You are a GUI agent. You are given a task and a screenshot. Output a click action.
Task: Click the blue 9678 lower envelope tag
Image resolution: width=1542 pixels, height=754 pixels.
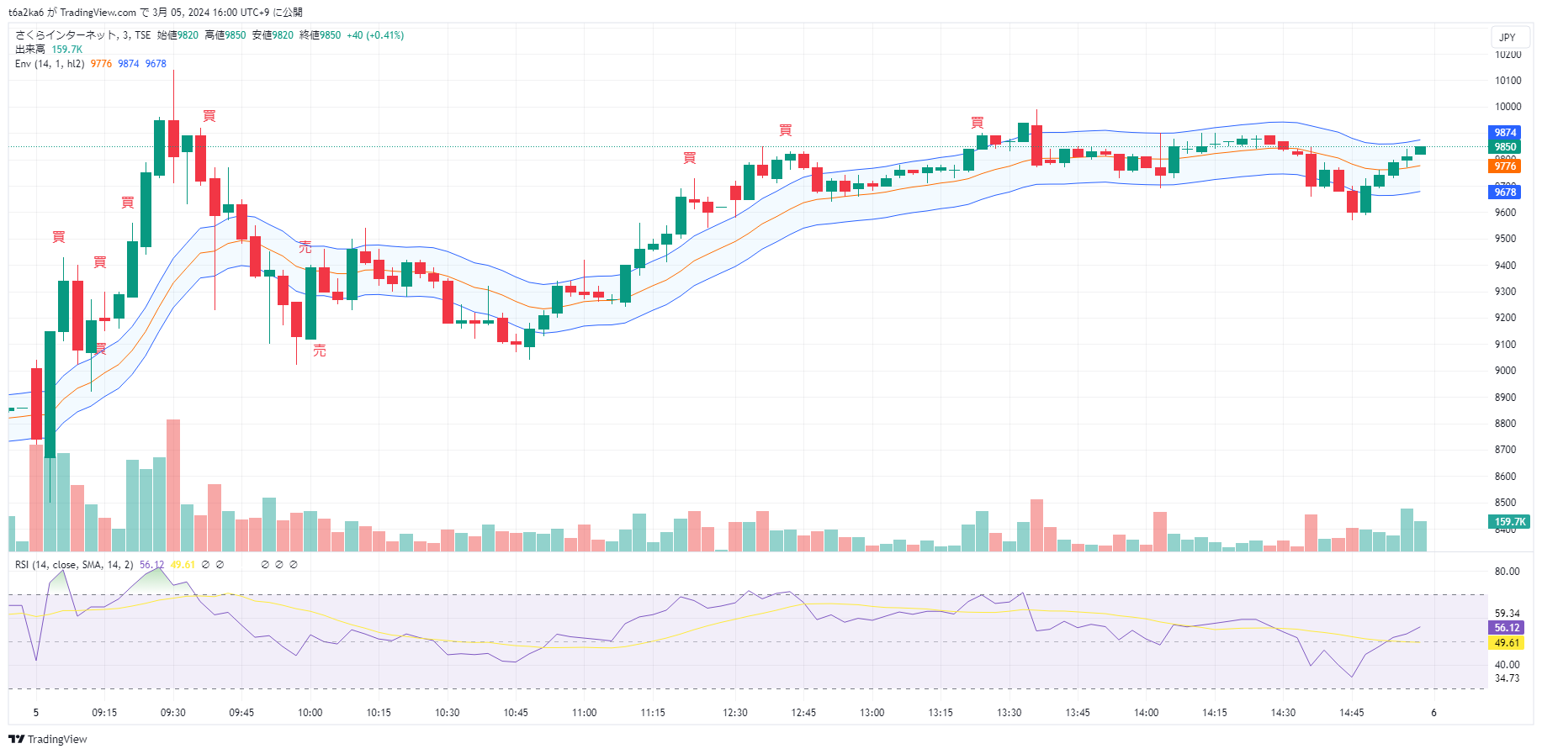click(1505, 192)
